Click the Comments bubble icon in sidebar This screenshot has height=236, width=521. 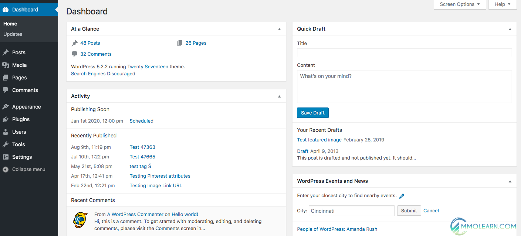coord(6,90)
